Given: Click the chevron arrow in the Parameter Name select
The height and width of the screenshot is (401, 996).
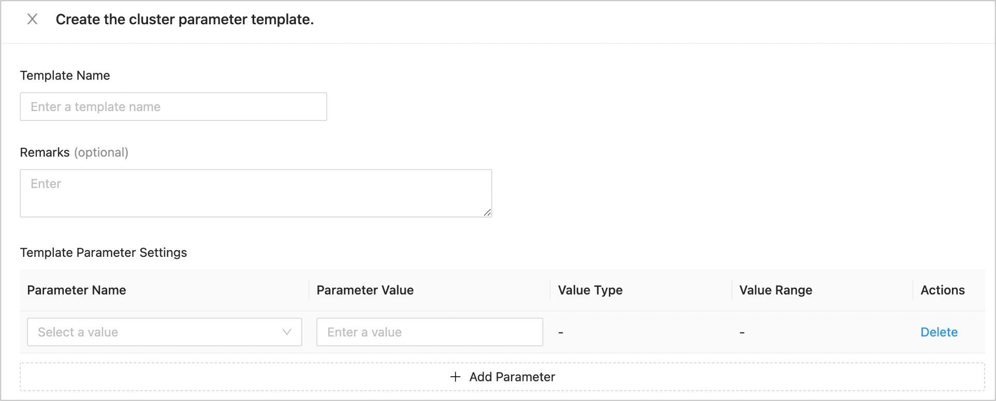Looking at the screenshot, I should click(x=287, y=332).
